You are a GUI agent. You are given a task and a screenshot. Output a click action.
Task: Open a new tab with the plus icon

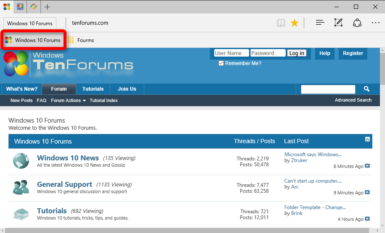tap(47, 7)
